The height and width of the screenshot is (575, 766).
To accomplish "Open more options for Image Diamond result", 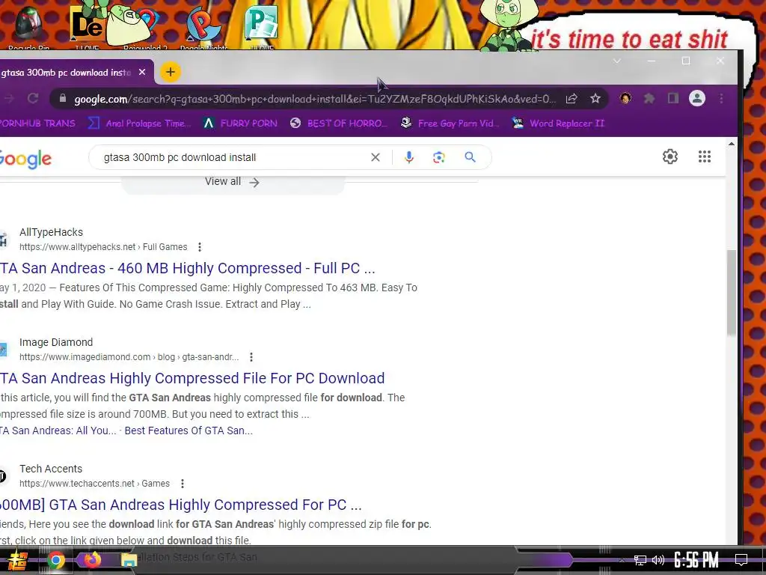I will 251,357.
